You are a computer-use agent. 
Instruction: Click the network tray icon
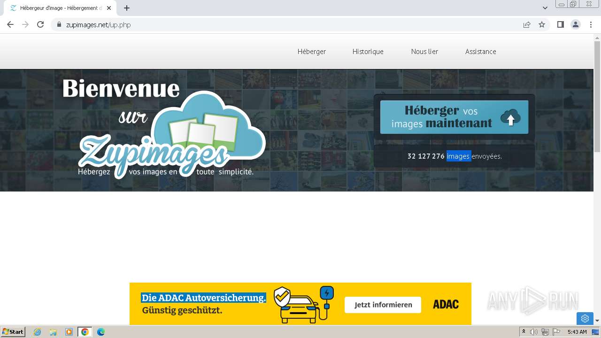545,332
